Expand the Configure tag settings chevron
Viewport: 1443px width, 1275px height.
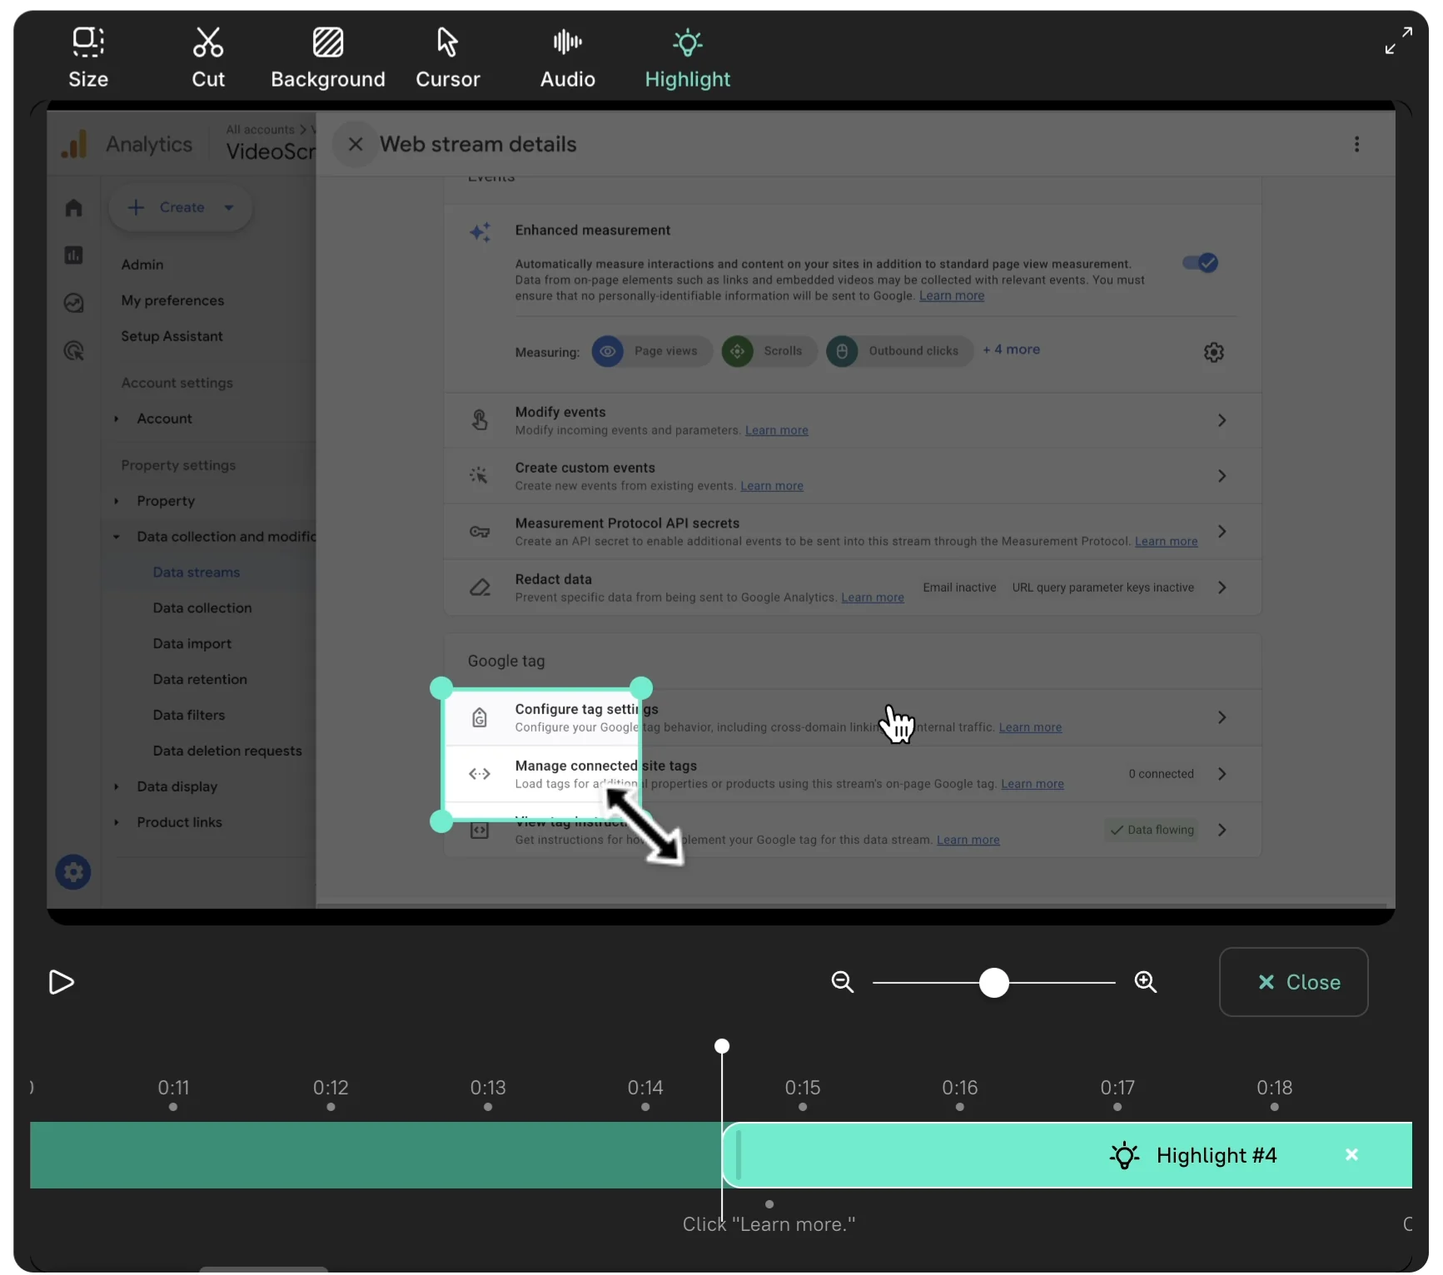(1222, 717)
